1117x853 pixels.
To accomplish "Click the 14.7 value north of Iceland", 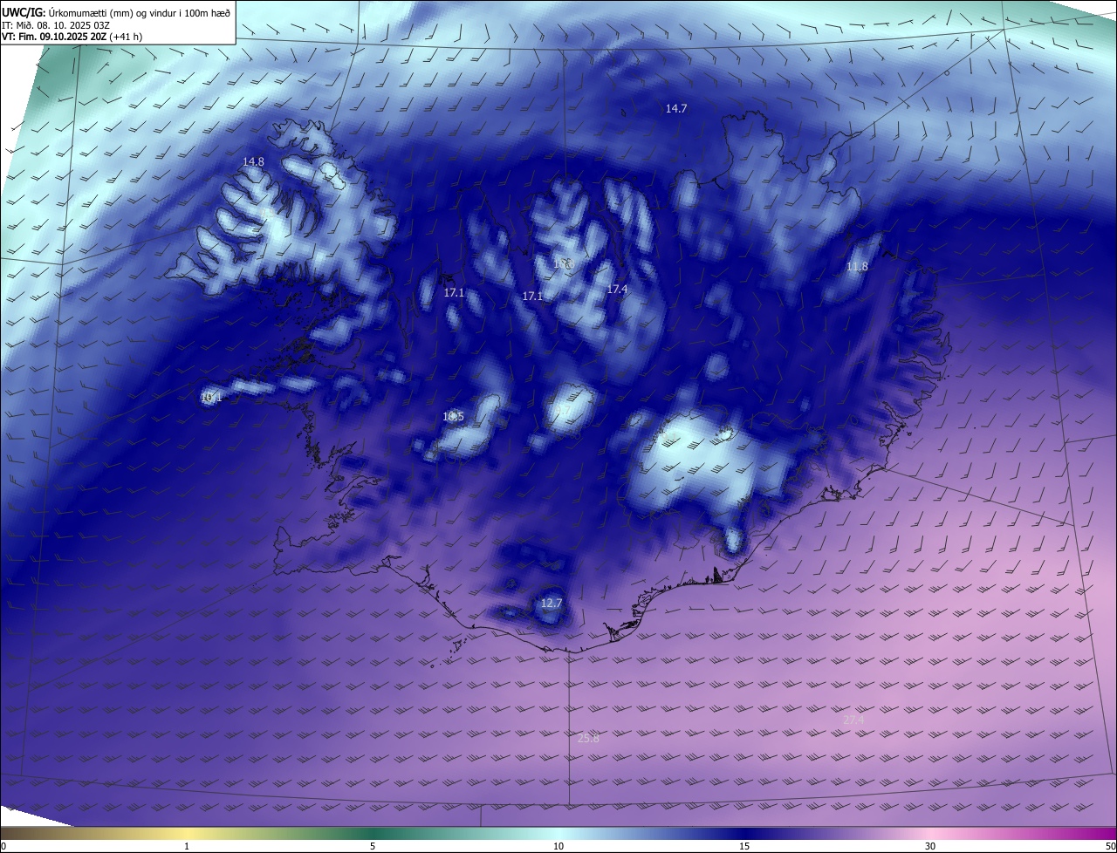I will point(676,109).
